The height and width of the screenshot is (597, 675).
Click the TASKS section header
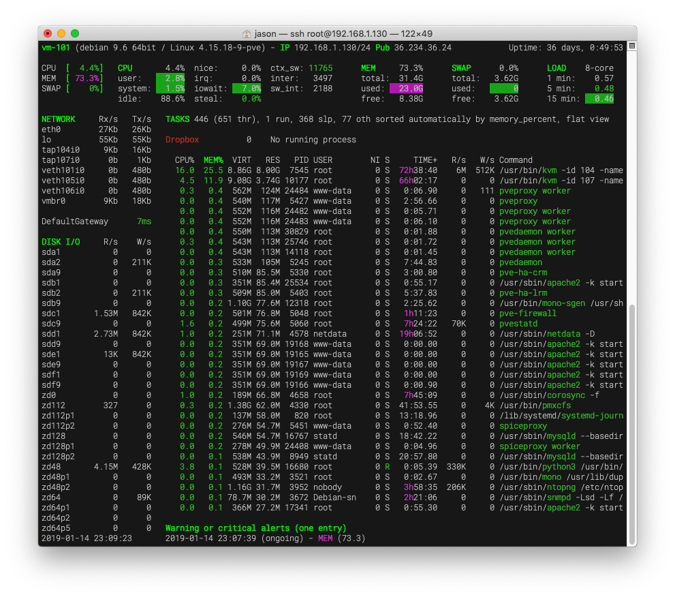point(177,119)
